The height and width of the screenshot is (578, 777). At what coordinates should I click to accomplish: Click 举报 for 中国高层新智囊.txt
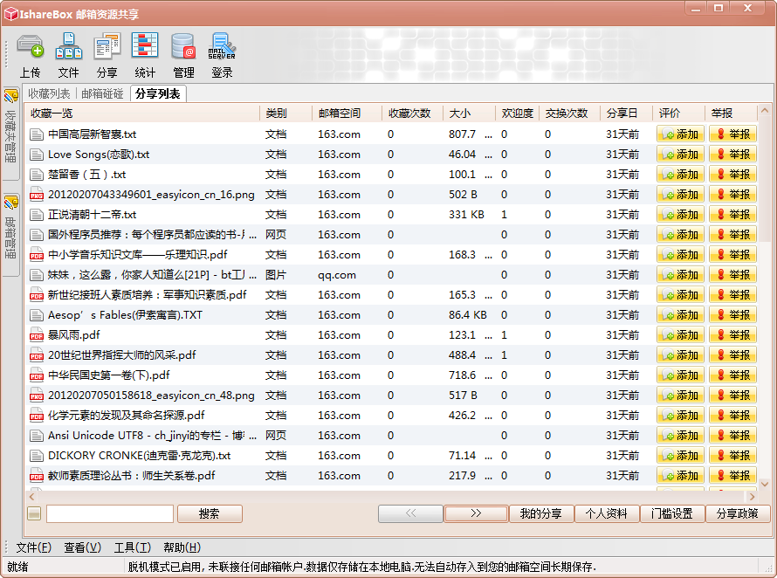pos(732,134)
